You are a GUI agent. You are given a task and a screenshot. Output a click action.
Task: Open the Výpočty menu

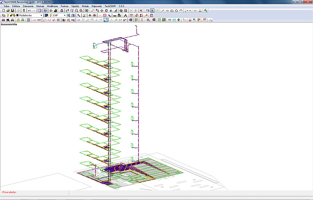(75, 6)
